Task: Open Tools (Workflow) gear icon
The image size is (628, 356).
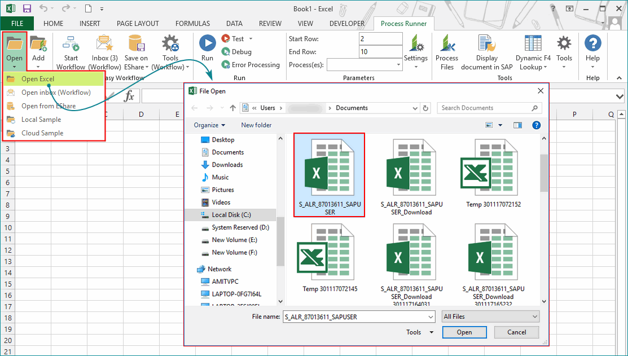Action: click(x=170, y=43)
